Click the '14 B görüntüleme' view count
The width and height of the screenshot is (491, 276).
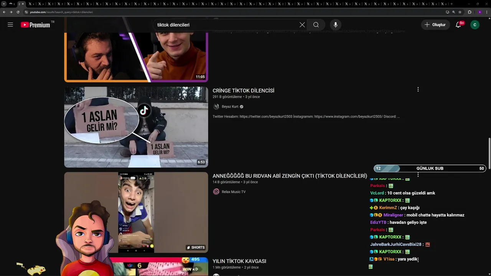[226, 182]
